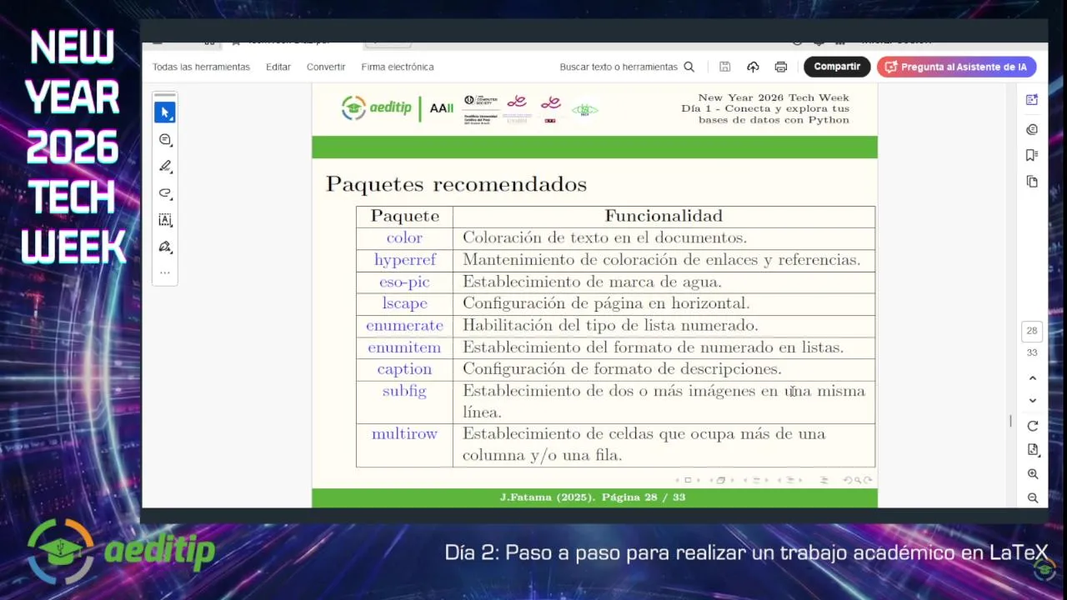This screenshot has height=600, width=1067.
Task: Activate the text box tool
Action: [165, 220]
